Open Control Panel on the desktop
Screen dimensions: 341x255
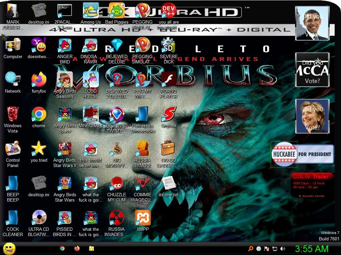[13, 154]
